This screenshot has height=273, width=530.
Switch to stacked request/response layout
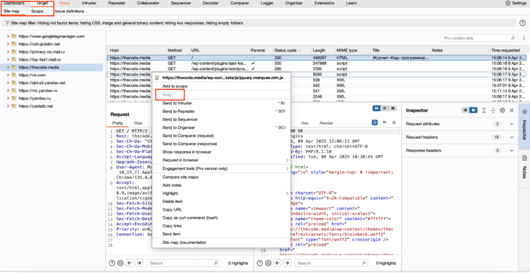pos(385,108)
